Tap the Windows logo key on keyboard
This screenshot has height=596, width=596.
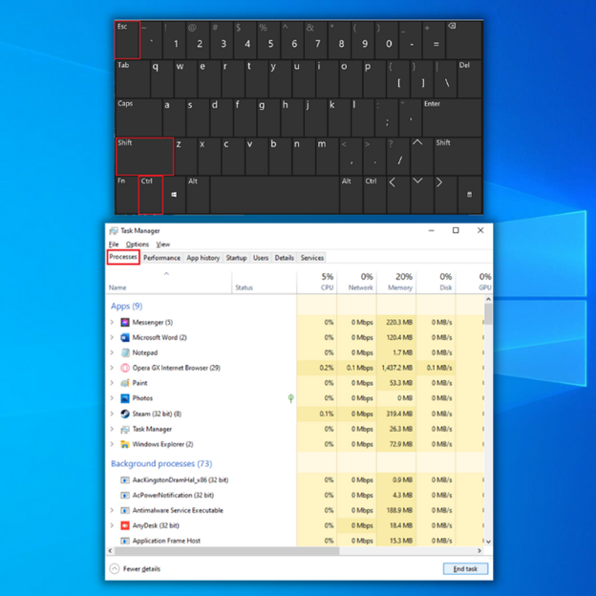click(x=174, y=194)
